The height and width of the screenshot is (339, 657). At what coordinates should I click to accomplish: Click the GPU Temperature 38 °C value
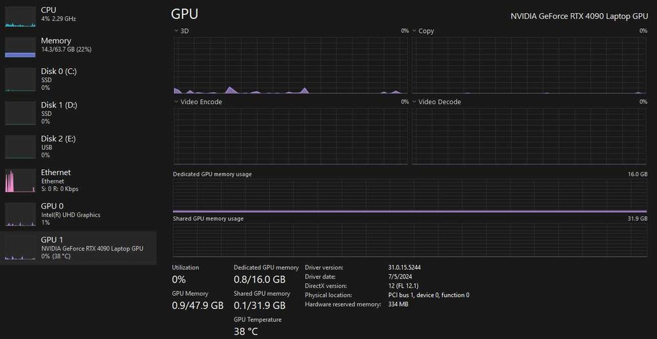click(246, 331)
